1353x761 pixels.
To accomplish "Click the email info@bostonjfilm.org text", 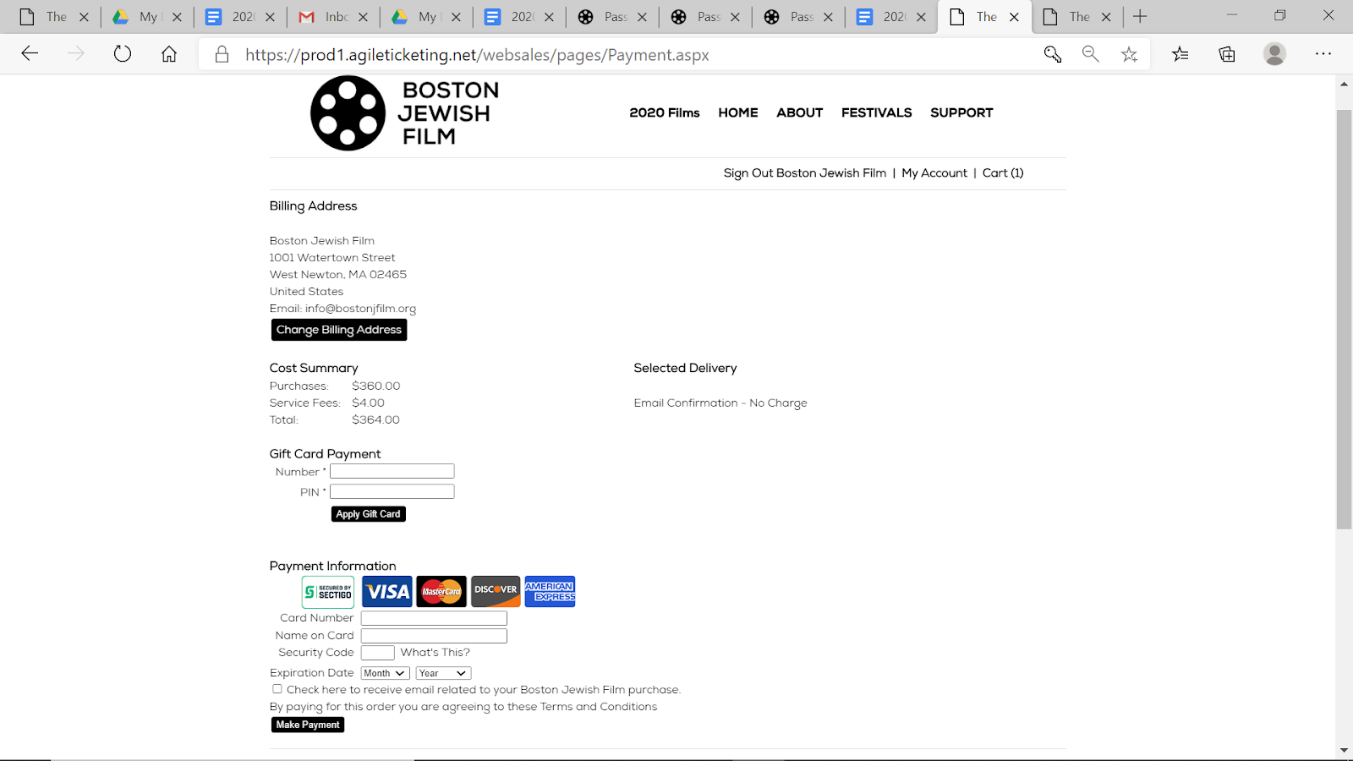I will 360,309.
